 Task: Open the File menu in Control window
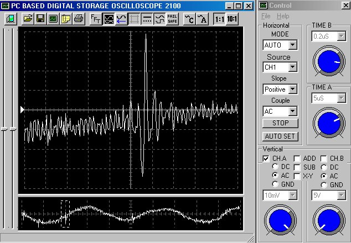coord(266,16)
